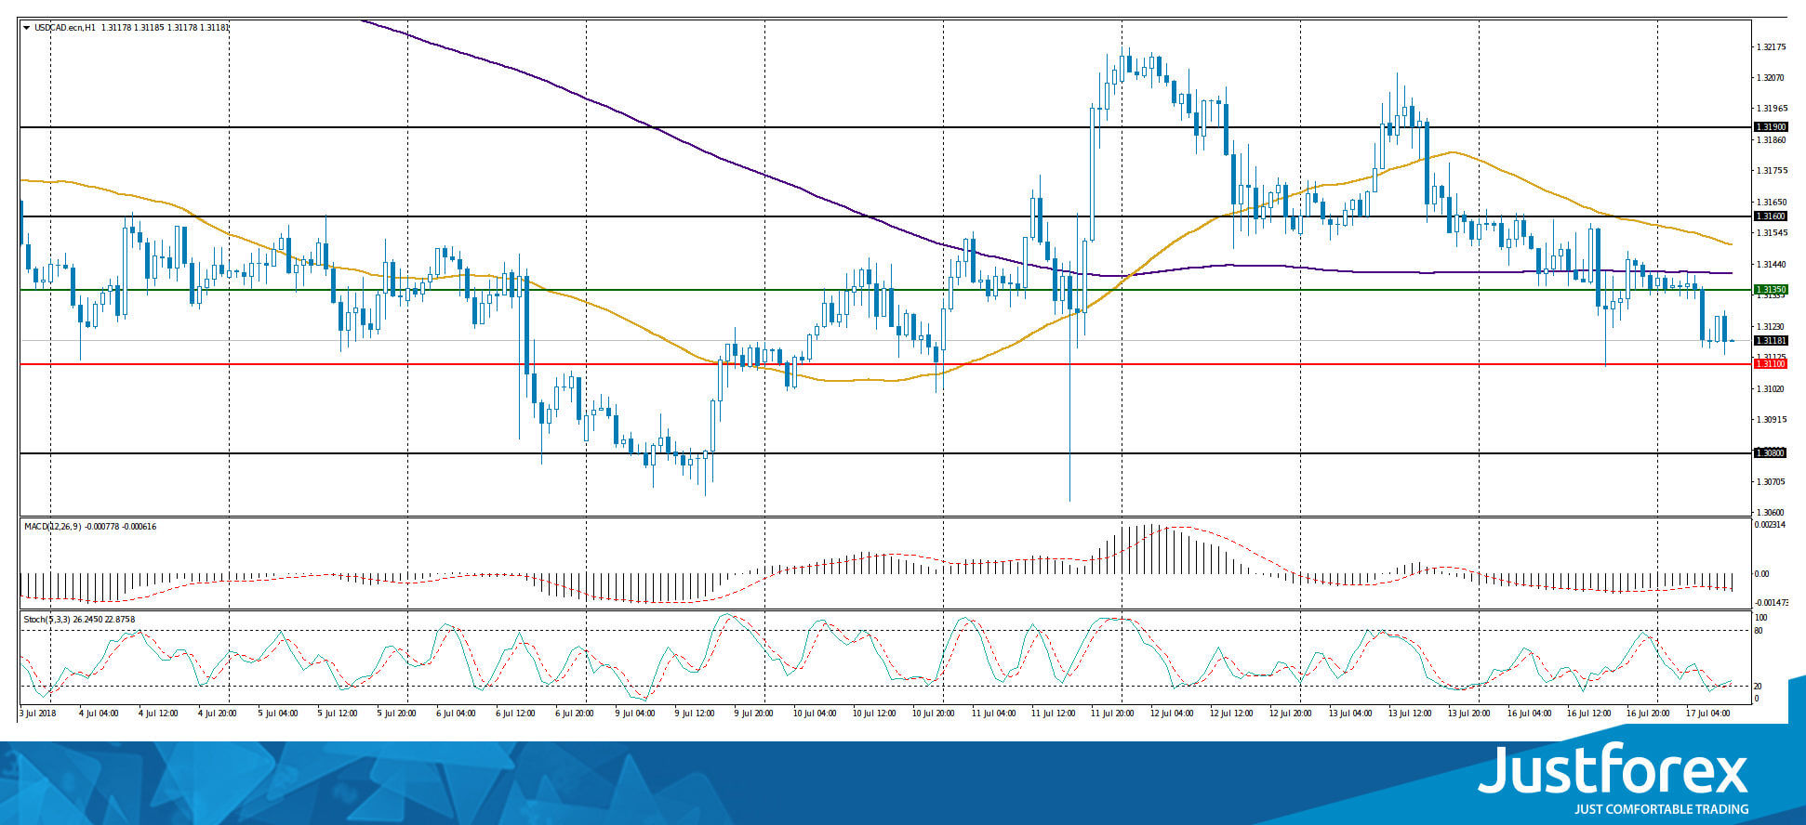This screenshot has height=825, width=1806.
Task: Click the 1.31900 horizontal level price tag
Action: coord(1770,127)
